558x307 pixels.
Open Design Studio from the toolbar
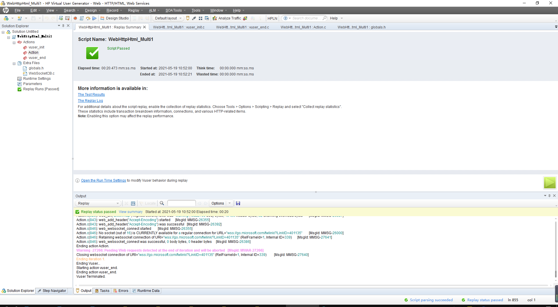click(115, 18)
